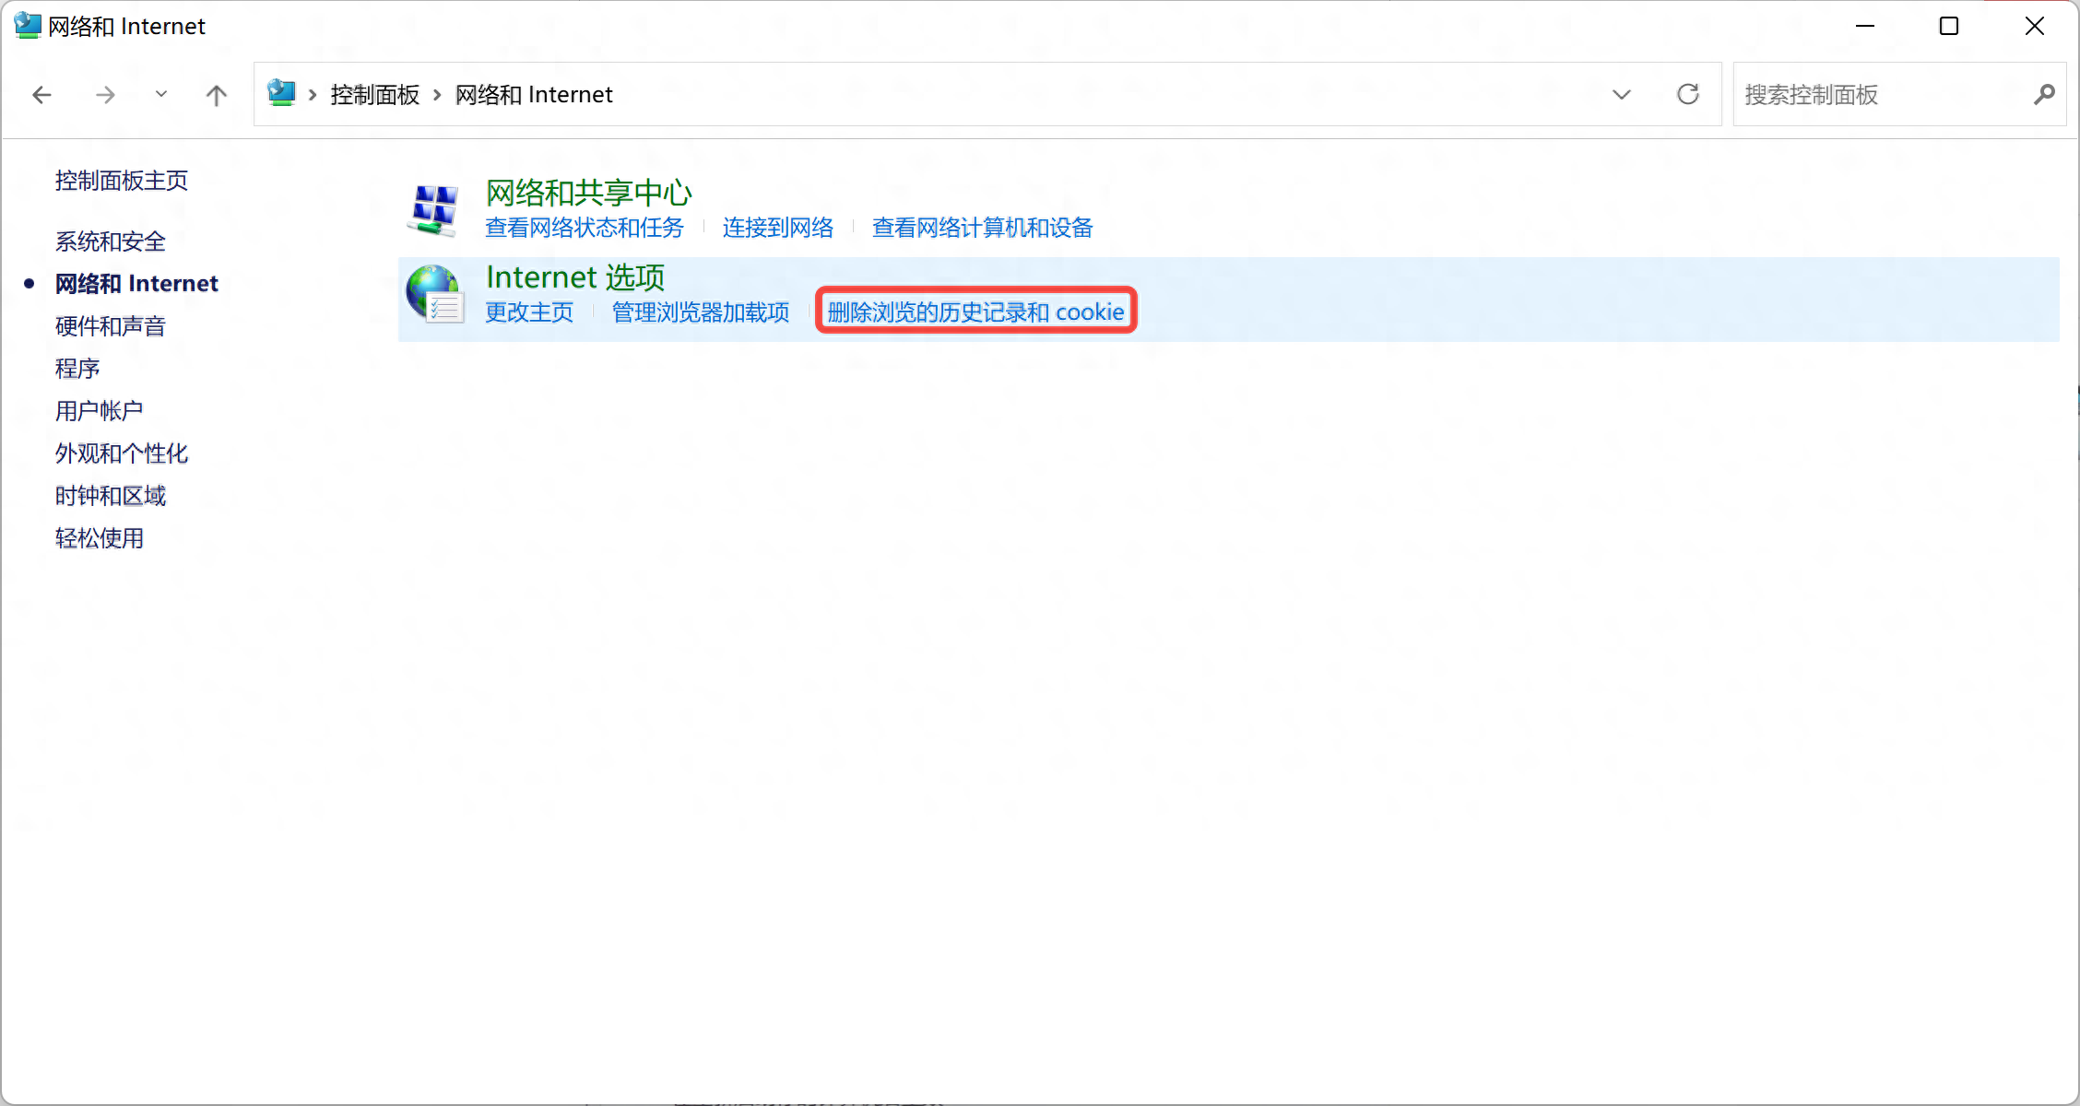Click the Network and Sharing Center icon
Viewport: 2080px width, 1106px height.
tap(433, 210)
